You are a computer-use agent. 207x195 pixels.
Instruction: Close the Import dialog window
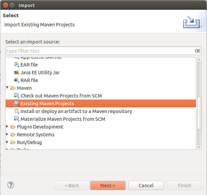[x=5, y=5]
